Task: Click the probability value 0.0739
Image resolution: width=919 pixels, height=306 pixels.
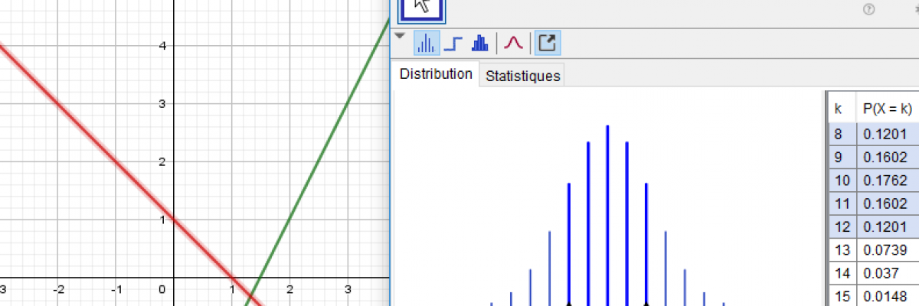Action: coord(885,251)
